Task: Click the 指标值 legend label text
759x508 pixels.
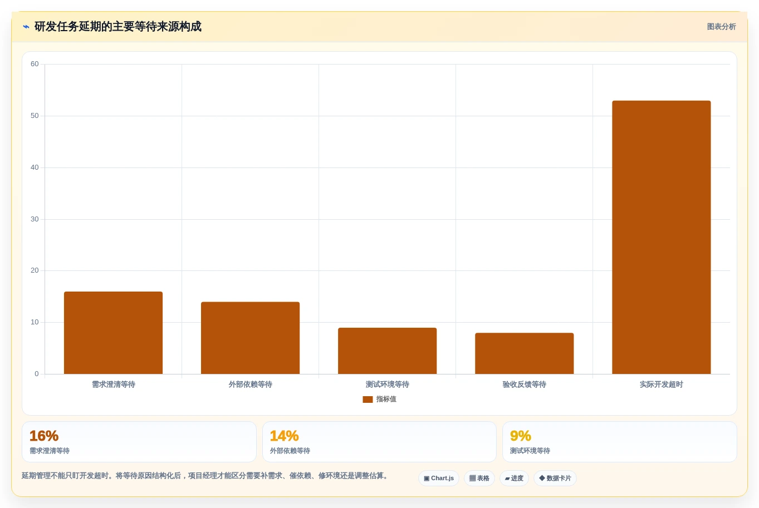Action: [x=386, y=400]
